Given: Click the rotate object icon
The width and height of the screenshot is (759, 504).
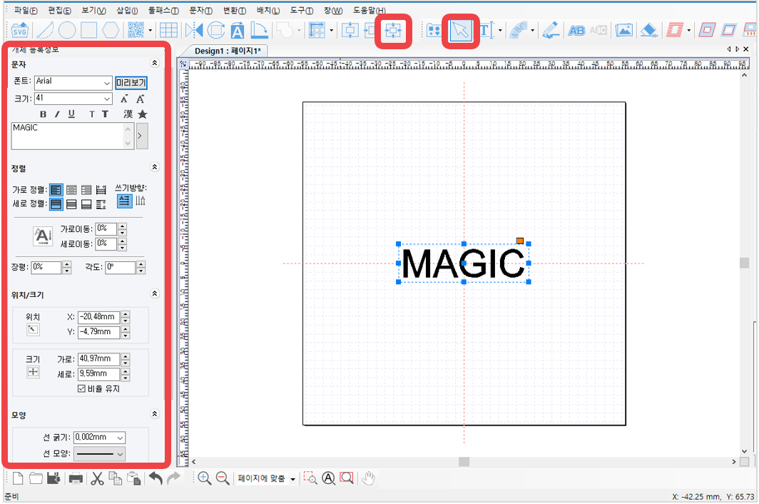Looking at the screenshot, I should 216,30.
